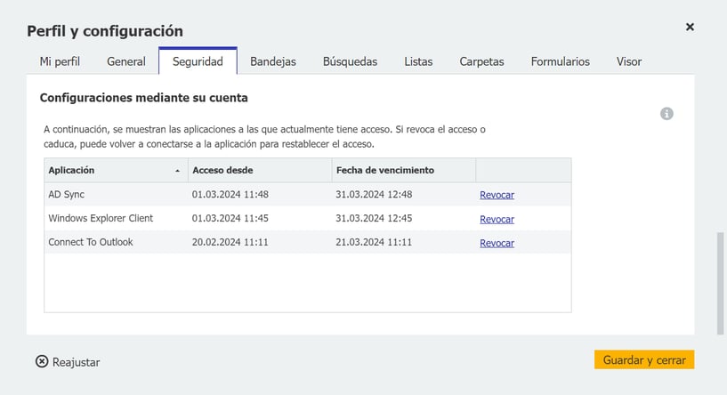Click the Configuraciones mediante su cuenta heading
Viewport: 727px width, 395px height.
pyautogui.click(x=144, y=98)
